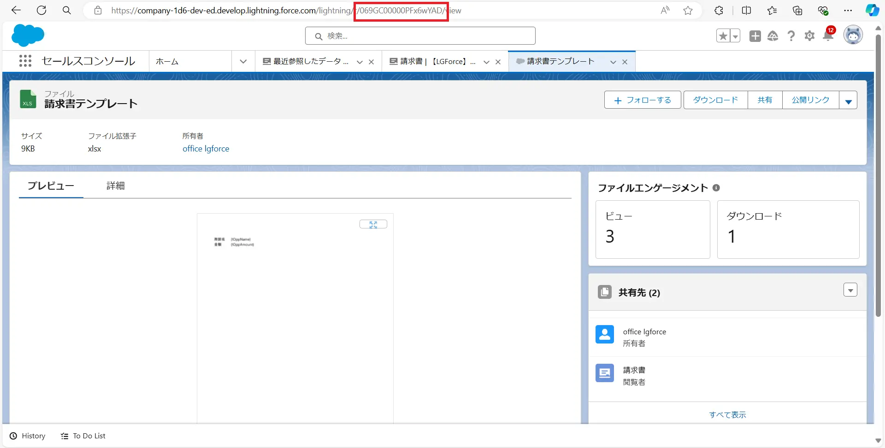This screenshot has width=885, height=448.
Task: Expand more file actions dropdown next to 公開リンク
Action: pos(848,100)
